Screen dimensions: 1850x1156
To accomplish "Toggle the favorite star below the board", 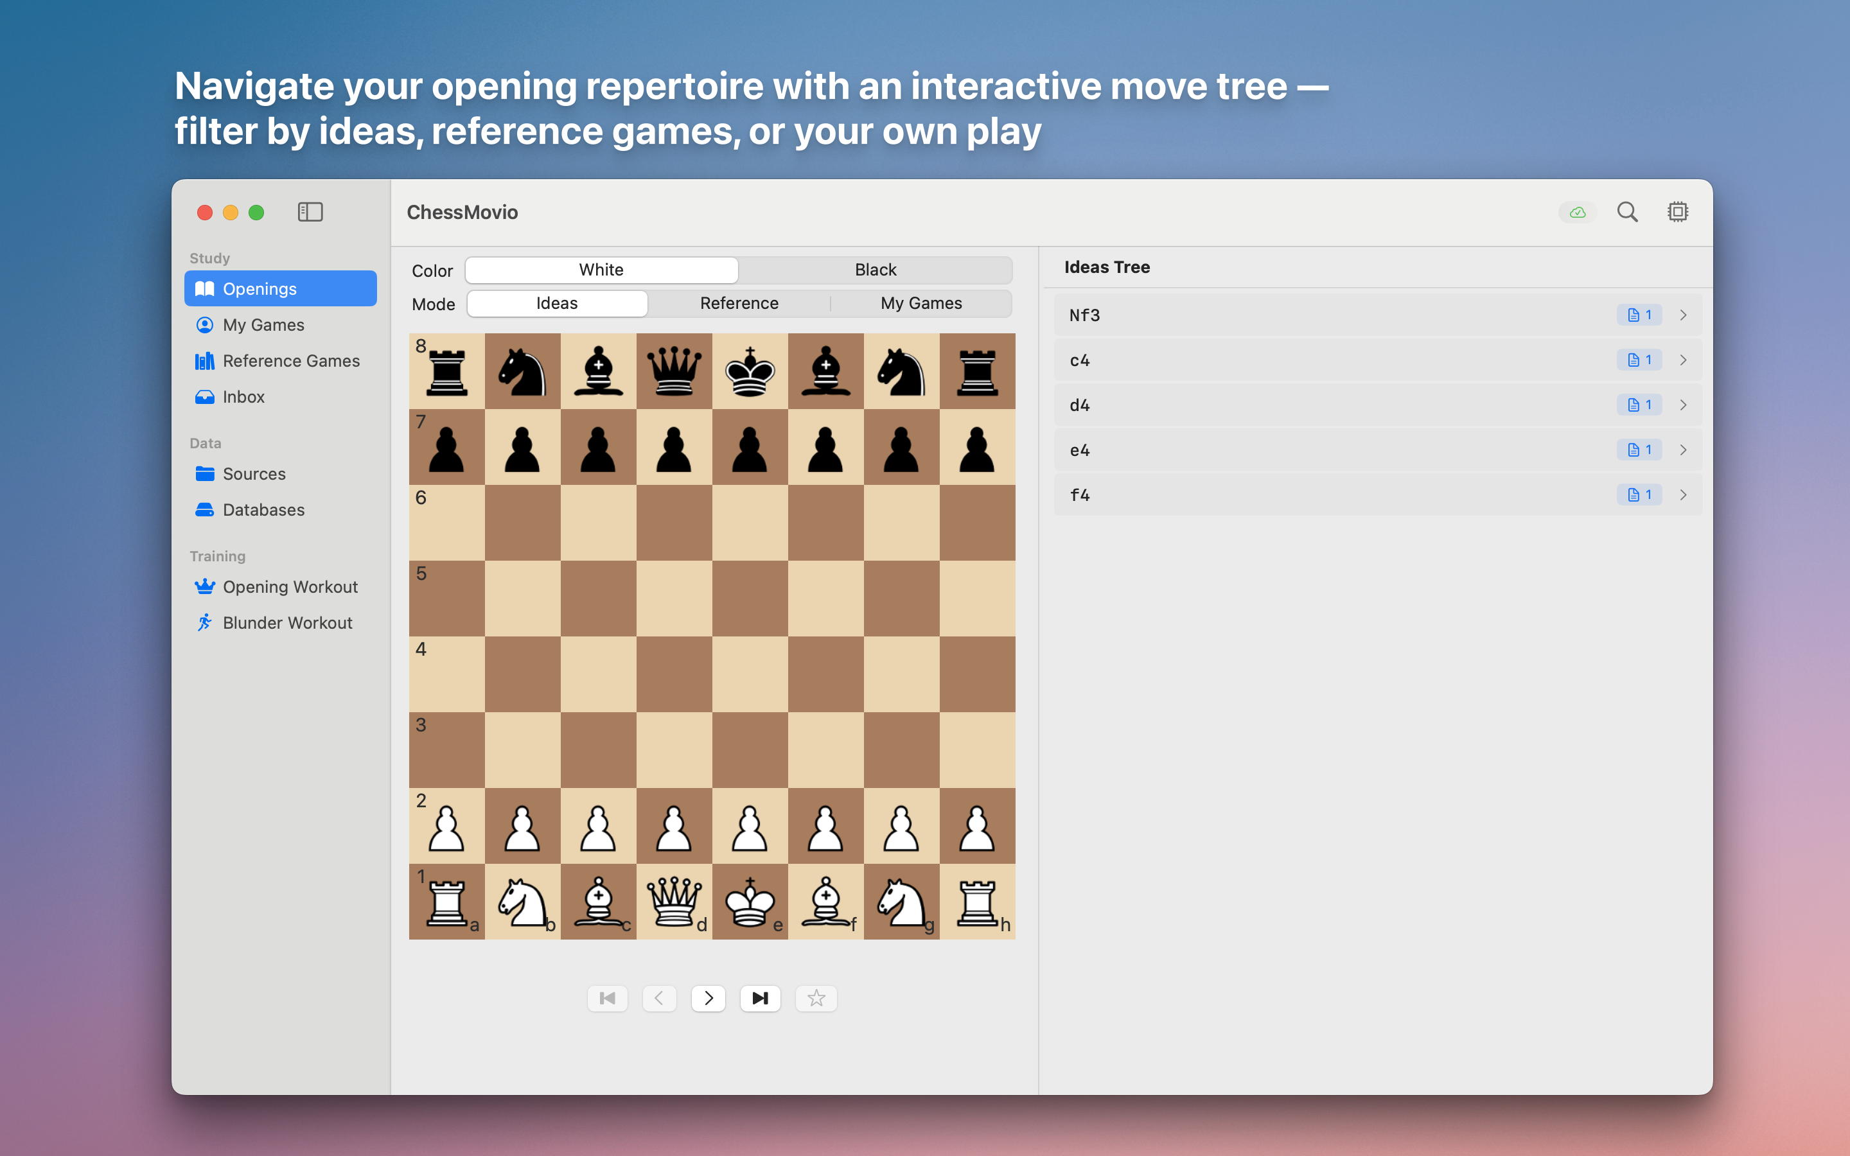I will point(816,998).
